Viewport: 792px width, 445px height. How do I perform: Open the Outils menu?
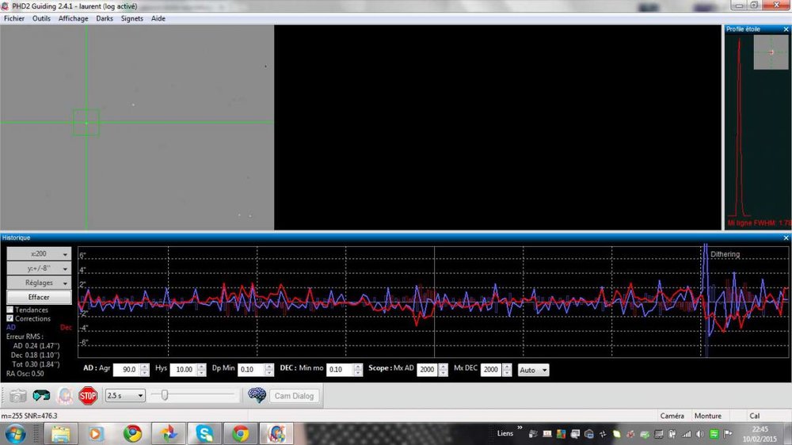point(41,19)
